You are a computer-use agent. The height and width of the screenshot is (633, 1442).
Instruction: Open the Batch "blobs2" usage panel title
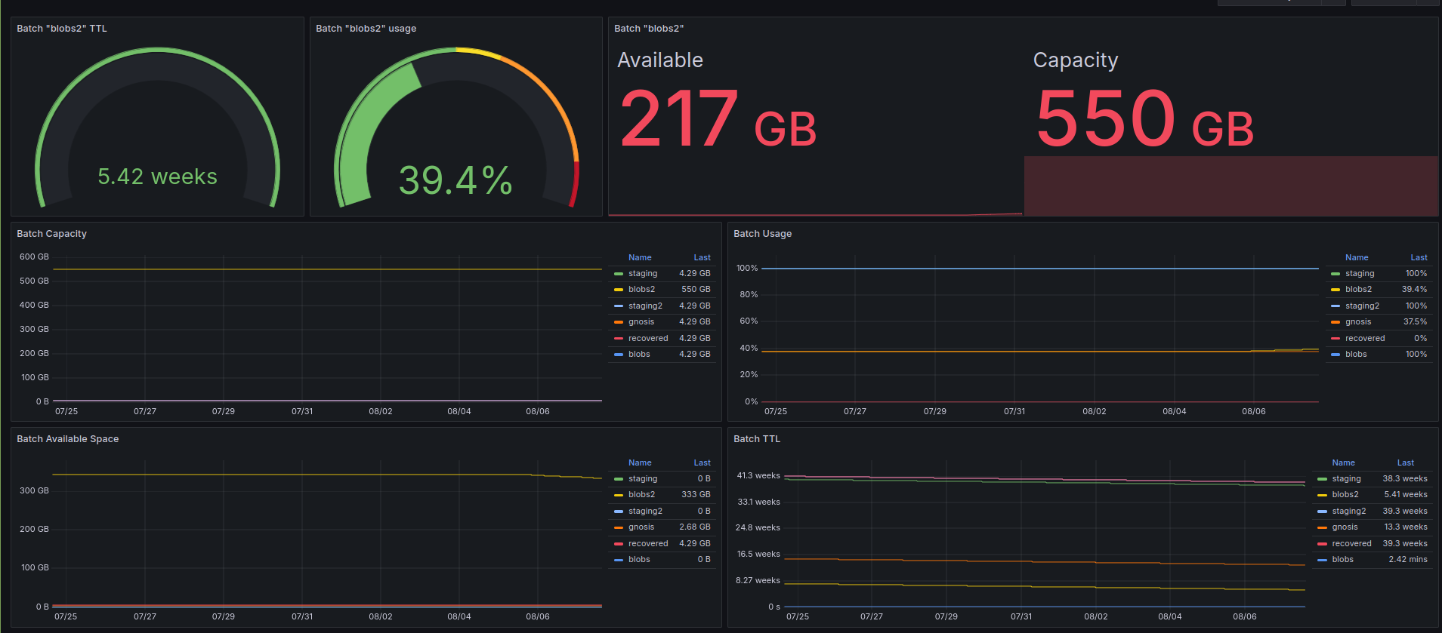pos(366,29)
